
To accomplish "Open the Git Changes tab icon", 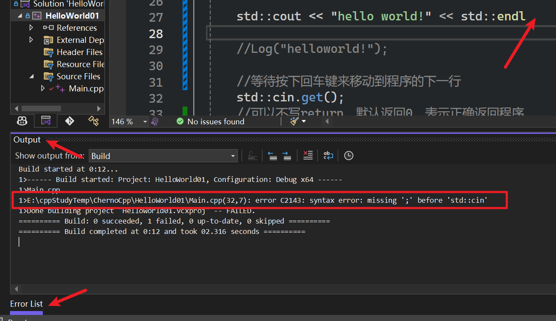I will click(69, 120).
